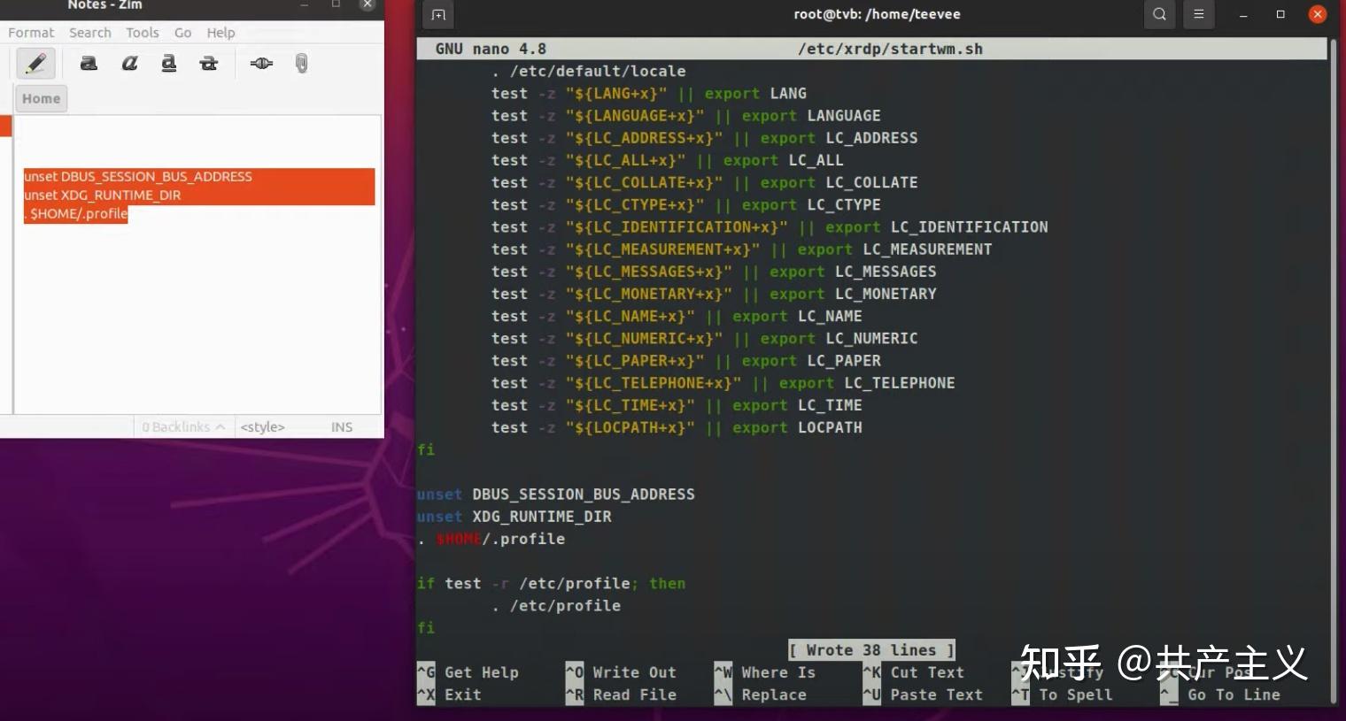The image size is (1346, 721).
Task: Apply Mark underline formatting in Zim toolbar
Action: coord(169,64)
